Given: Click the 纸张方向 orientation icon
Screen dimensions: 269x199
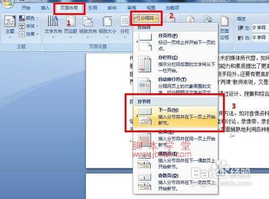Looking at the screenshot, I should (88, 21).
